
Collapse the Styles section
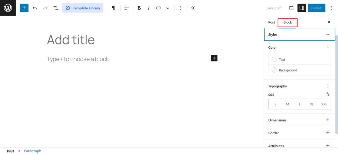pyautogui.click(x=300, y=35)
